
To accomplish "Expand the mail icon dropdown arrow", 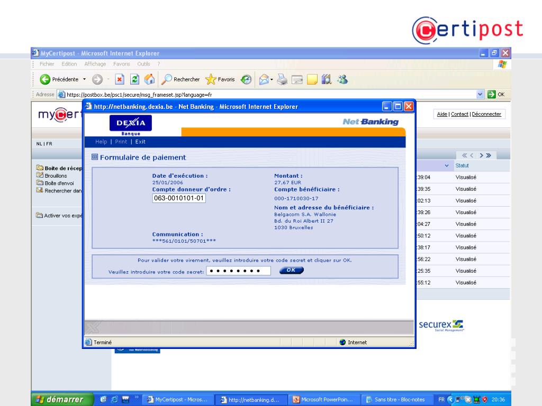I will [272, 80].
